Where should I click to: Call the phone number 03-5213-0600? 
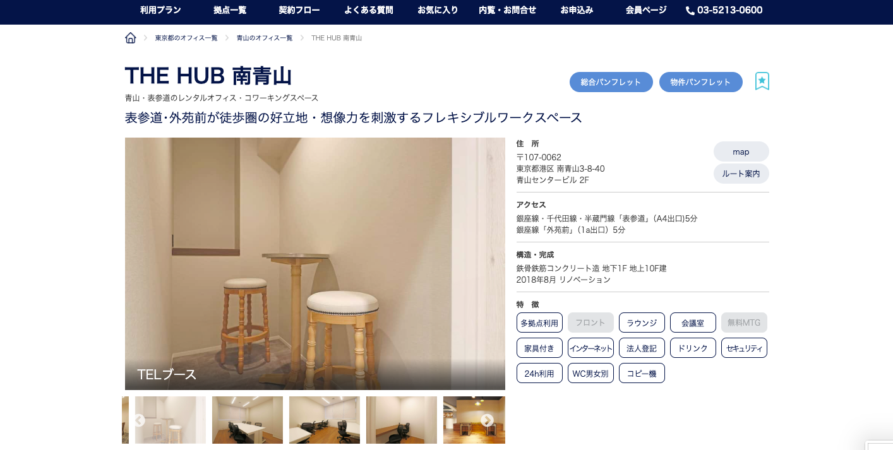pos(724,10)
